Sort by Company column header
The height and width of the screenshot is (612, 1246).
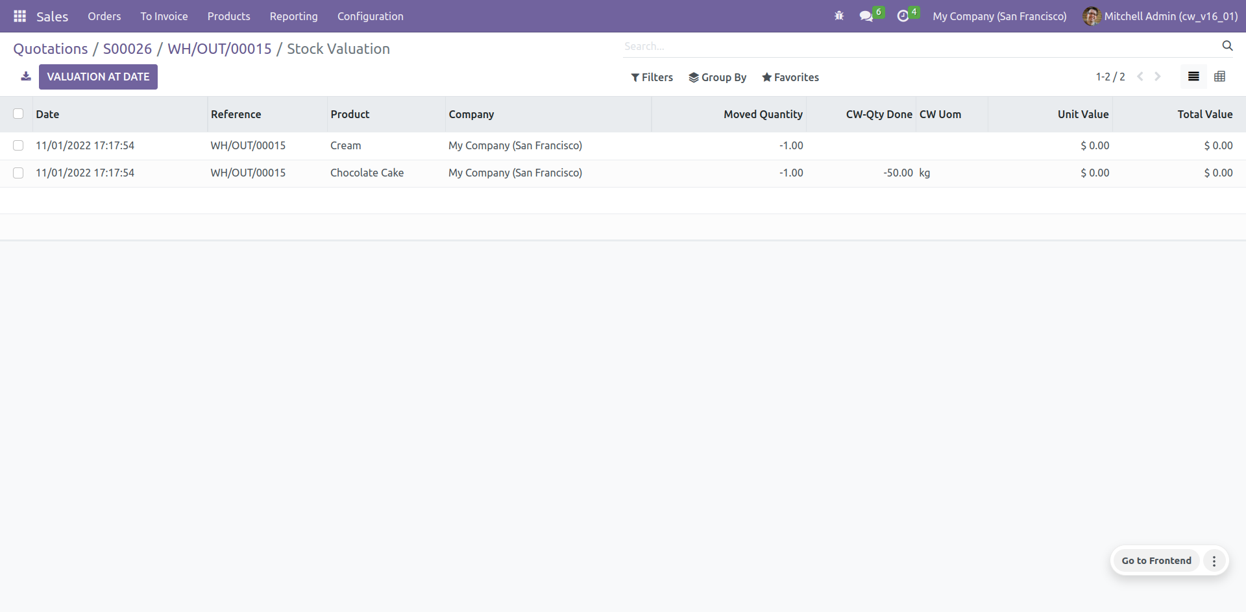click(x=548, y=114)
